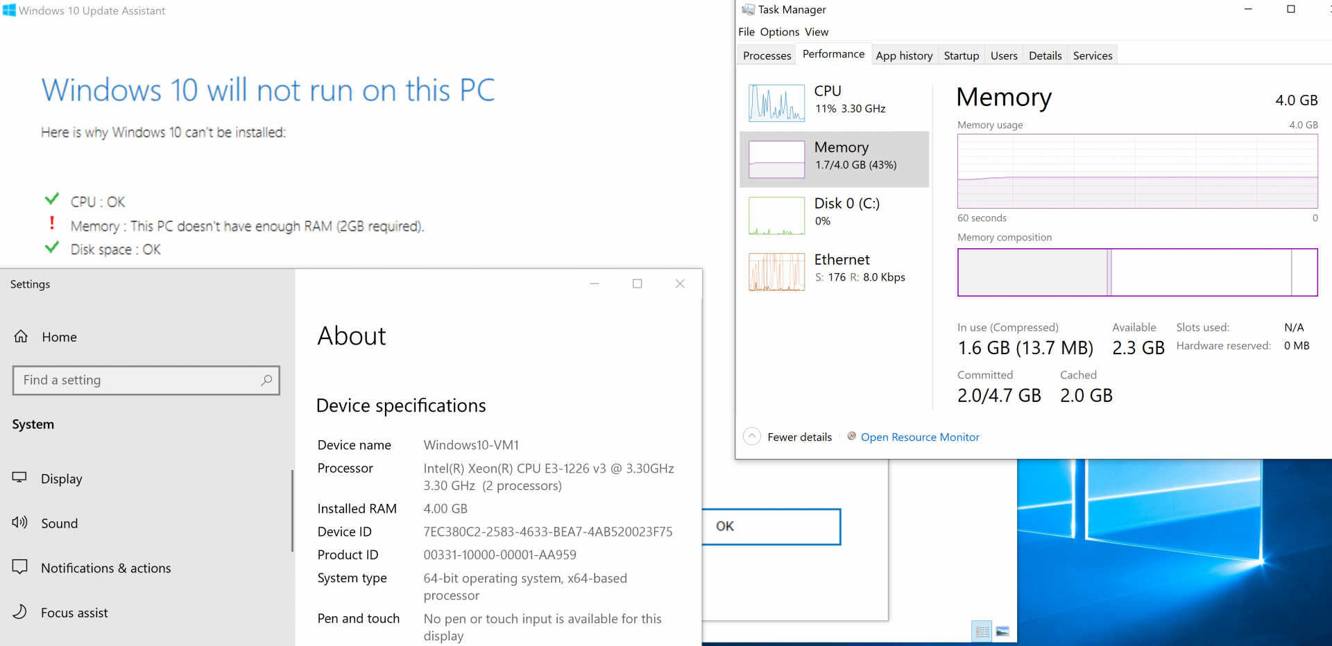Switch to the Details tab

click(1045, 55)
